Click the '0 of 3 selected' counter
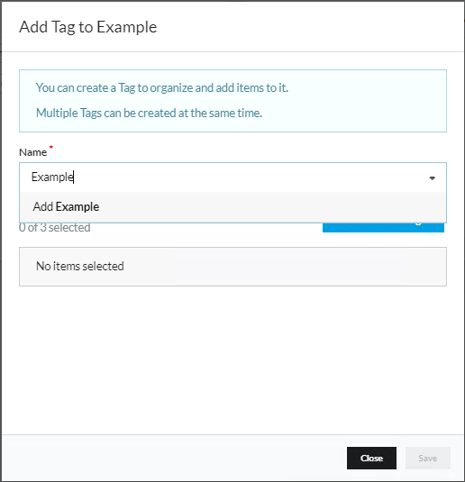 54,228
